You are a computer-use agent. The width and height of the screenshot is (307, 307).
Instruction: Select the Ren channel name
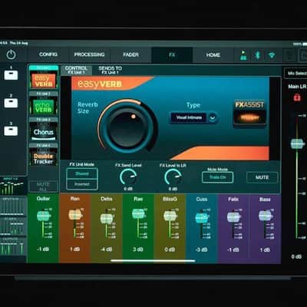coord(75,199)
